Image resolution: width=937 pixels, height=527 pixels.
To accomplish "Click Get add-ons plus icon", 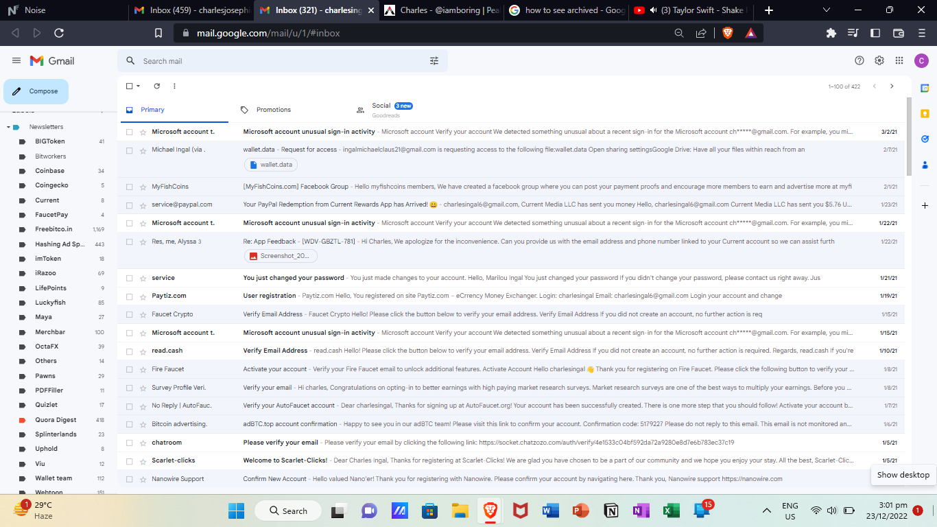I will [x=925, y=205].
